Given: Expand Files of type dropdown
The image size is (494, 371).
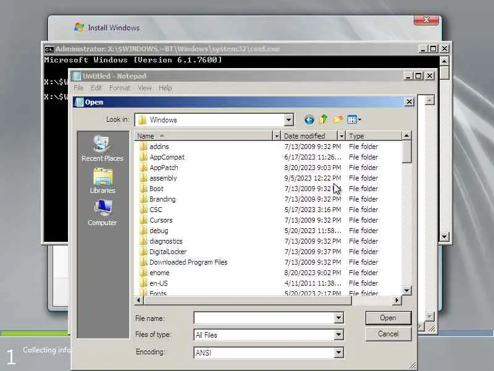Looking at the screenshot, I should tap(338, 335).
